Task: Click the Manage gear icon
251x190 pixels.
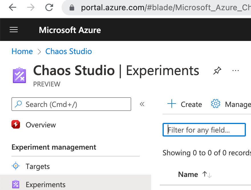Action: click(216, 104)
